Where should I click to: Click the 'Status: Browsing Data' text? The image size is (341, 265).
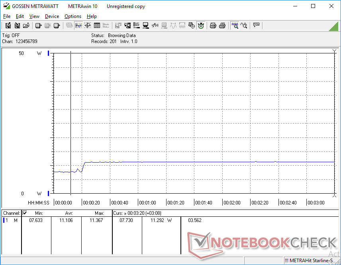113,35
